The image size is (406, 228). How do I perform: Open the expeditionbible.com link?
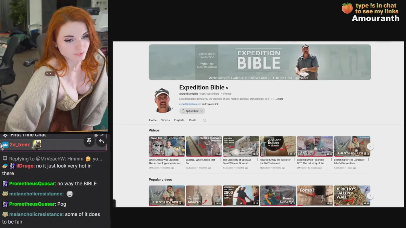pos(190,104)
